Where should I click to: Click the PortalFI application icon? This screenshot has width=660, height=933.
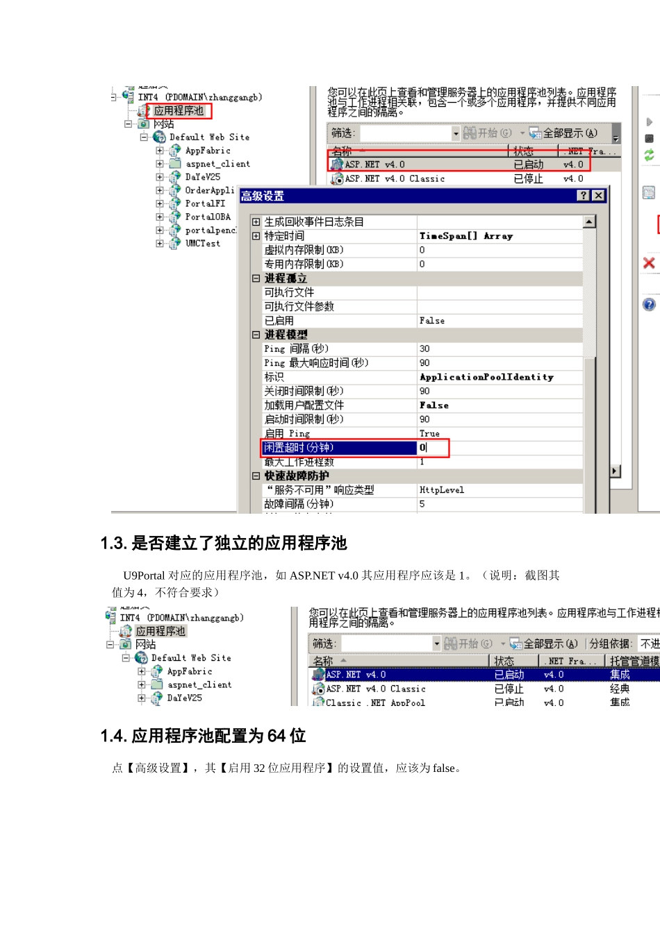pos(175,203)
